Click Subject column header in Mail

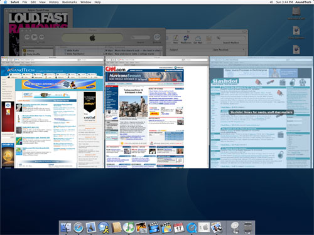(174, 50)
